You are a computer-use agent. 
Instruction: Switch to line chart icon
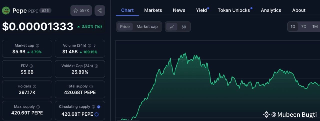pos(172,27)
